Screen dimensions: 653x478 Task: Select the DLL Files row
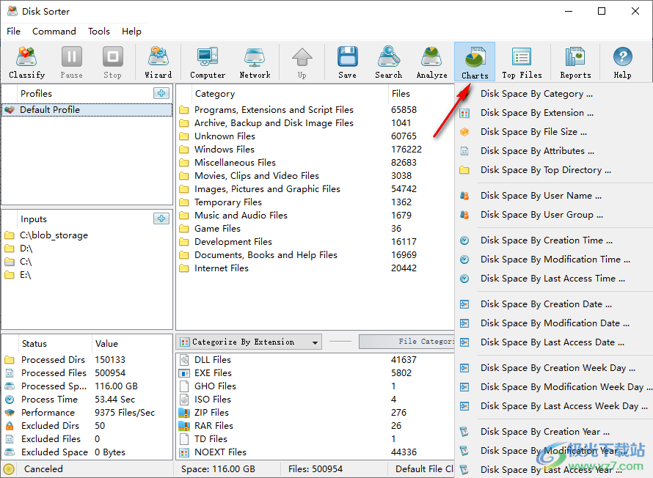[x=315, y=360]
